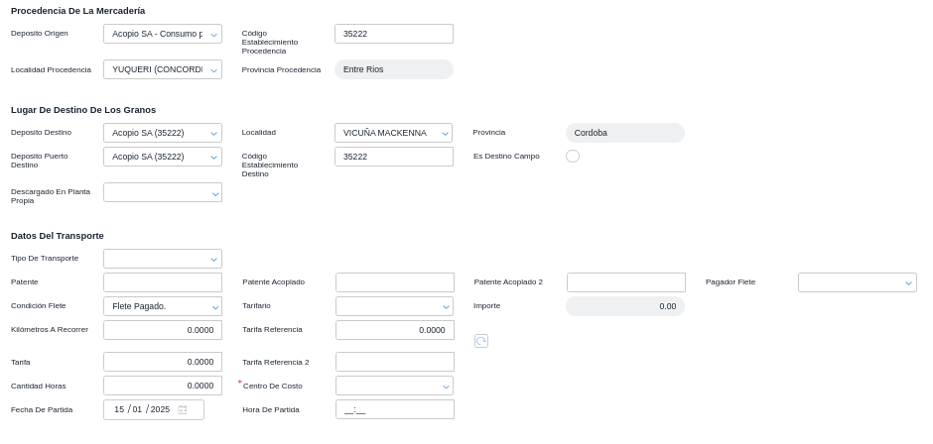
Task: Open the Deposito Destino dropdown
Action: click(163, 133)
